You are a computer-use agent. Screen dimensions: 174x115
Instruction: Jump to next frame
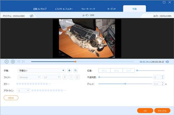[x=23, y=62]
